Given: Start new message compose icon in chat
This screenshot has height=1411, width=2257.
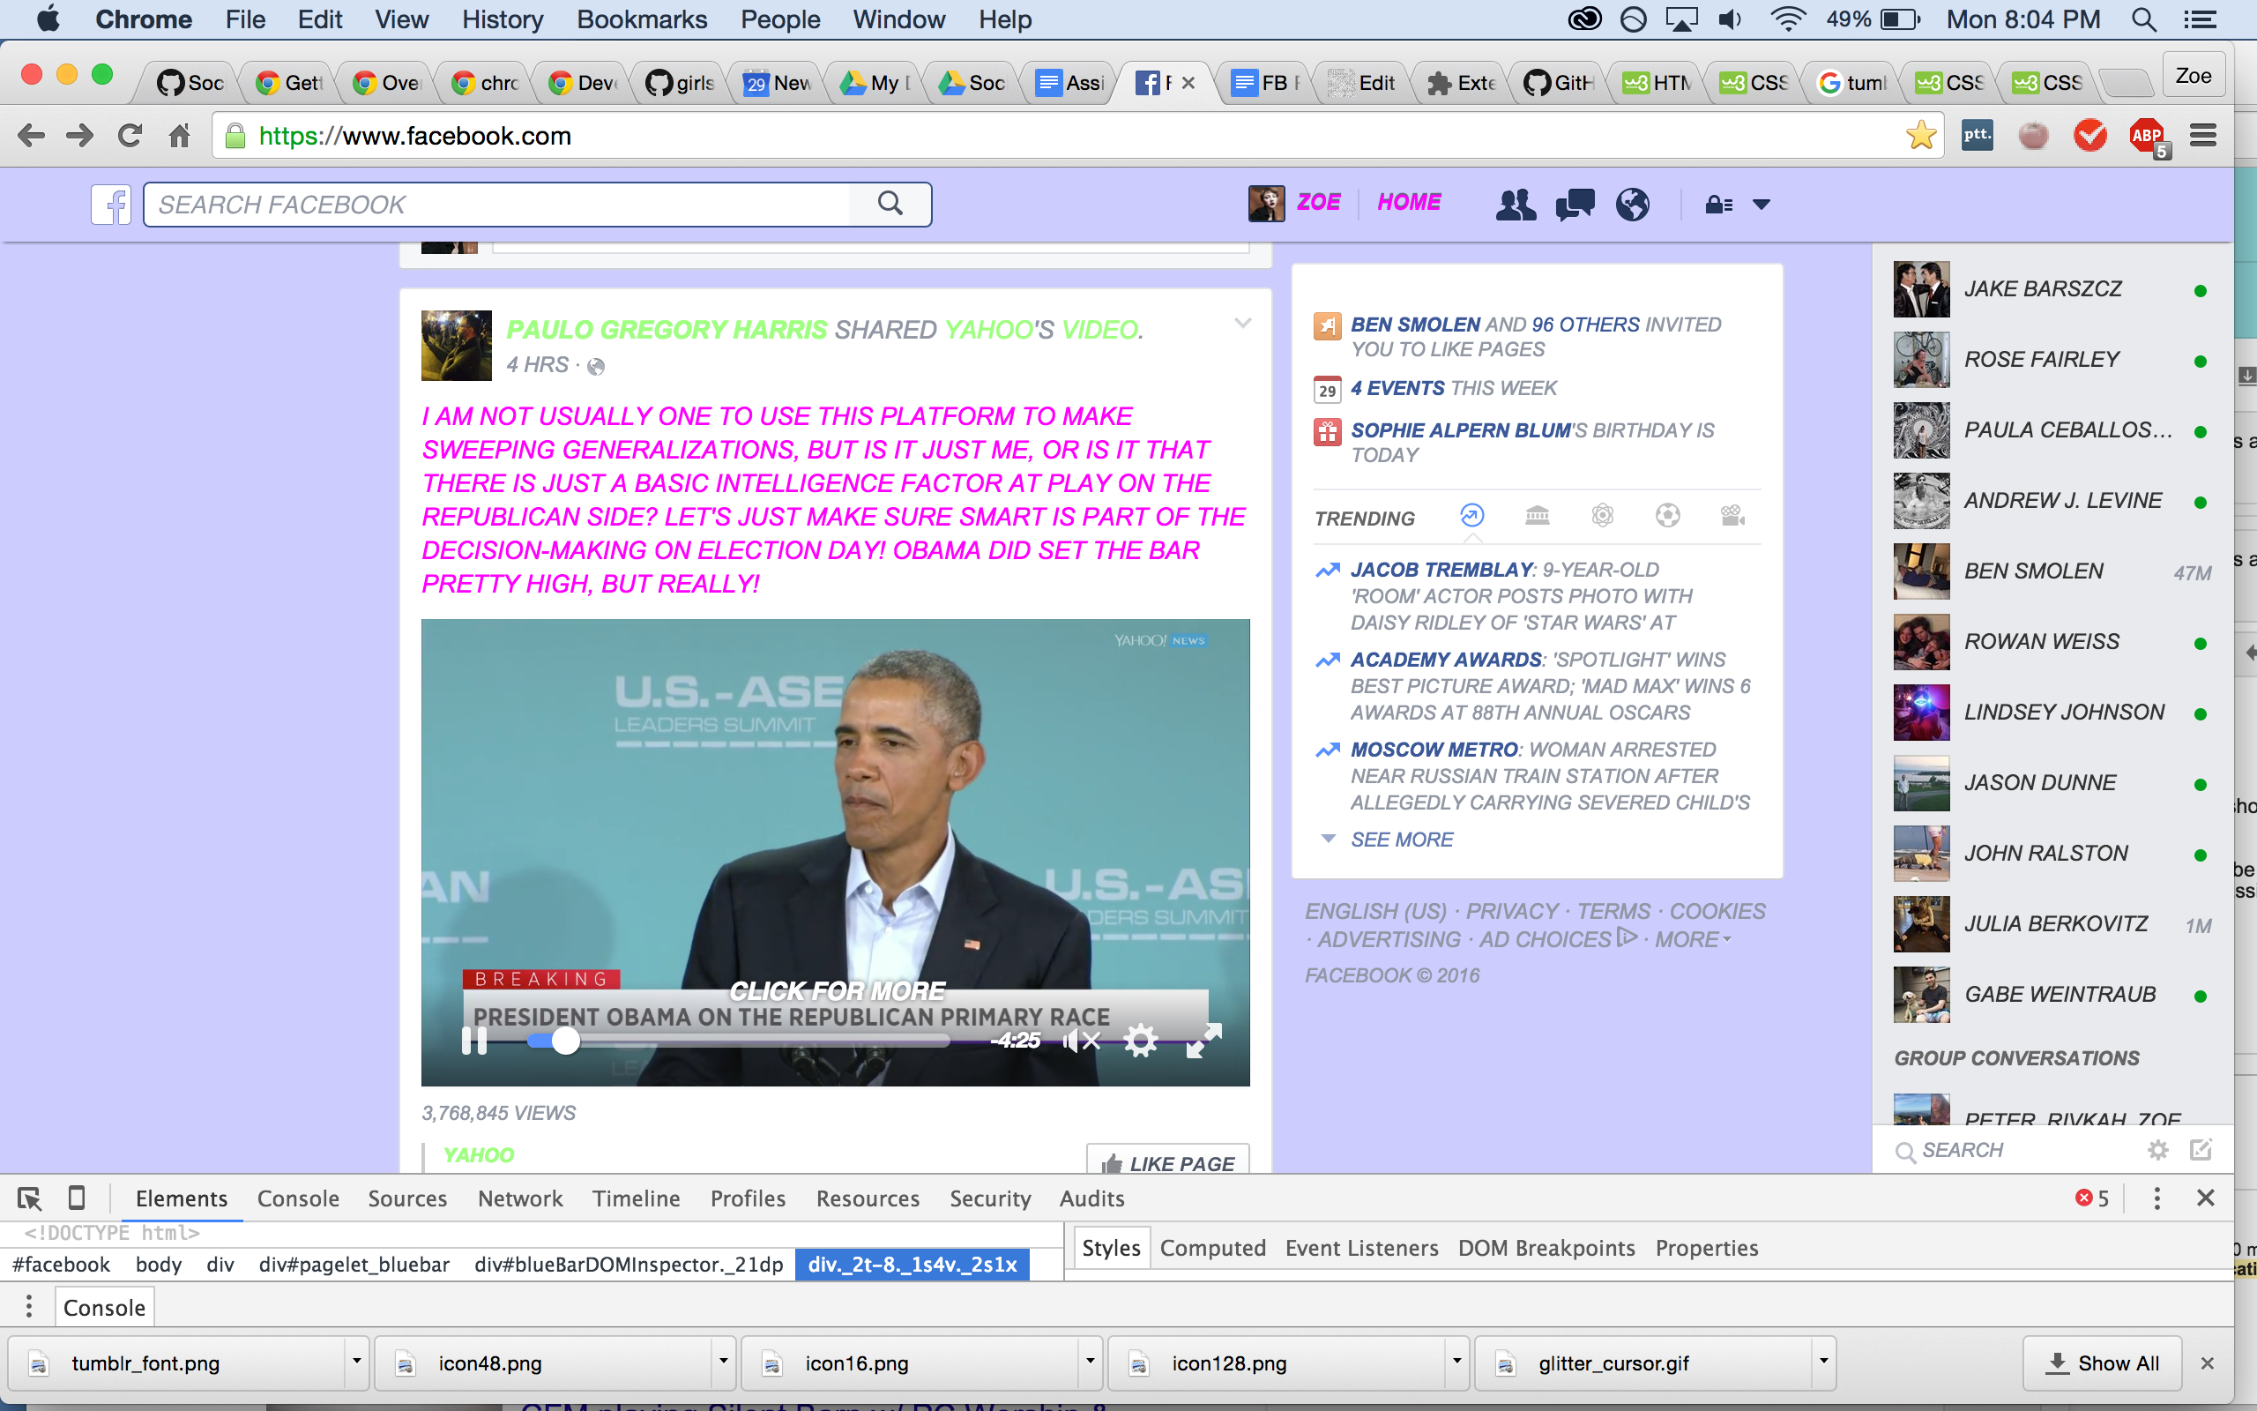Looking at the screenshot, I should [2200, 1150].
